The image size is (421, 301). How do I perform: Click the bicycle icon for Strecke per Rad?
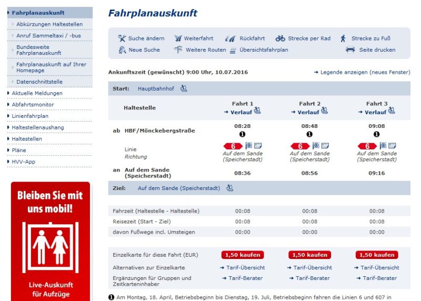click(280, 38)
